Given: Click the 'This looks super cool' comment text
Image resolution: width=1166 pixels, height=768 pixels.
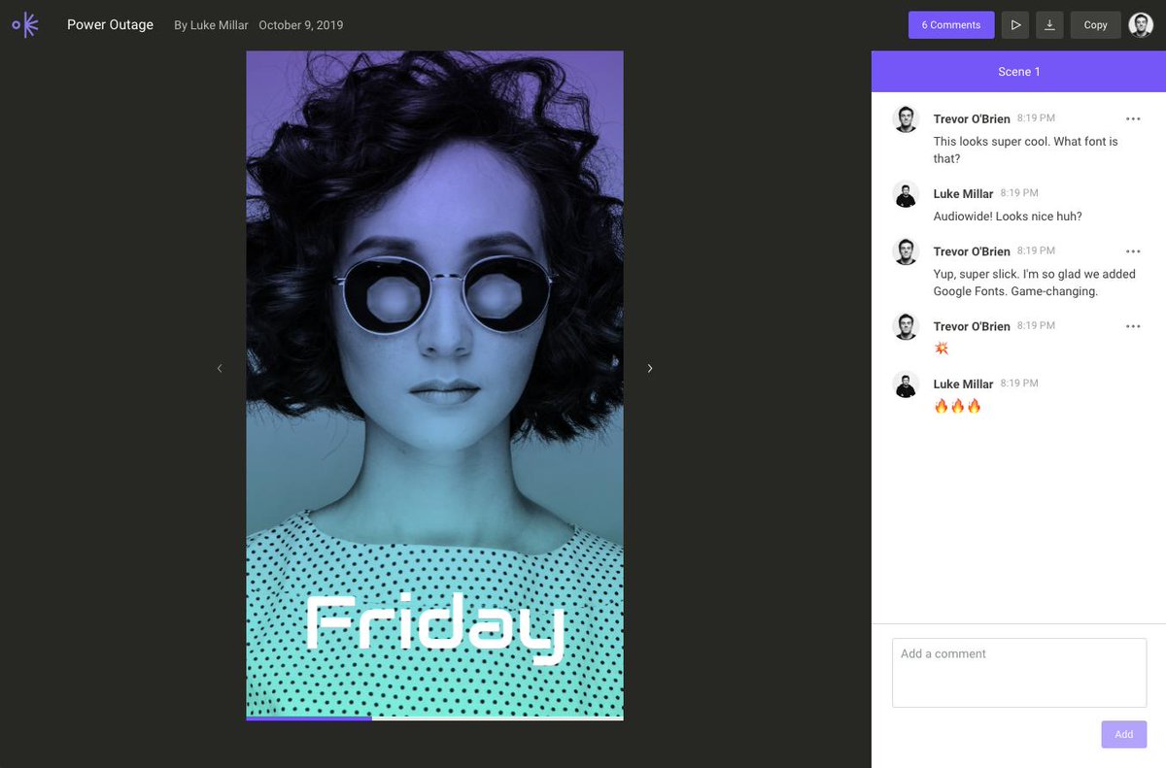Looking at the screenshot, I should [x=1025, y=150].
